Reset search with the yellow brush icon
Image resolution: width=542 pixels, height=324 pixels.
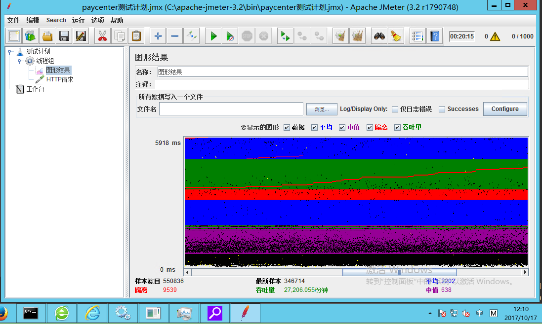tap(396, 36)
